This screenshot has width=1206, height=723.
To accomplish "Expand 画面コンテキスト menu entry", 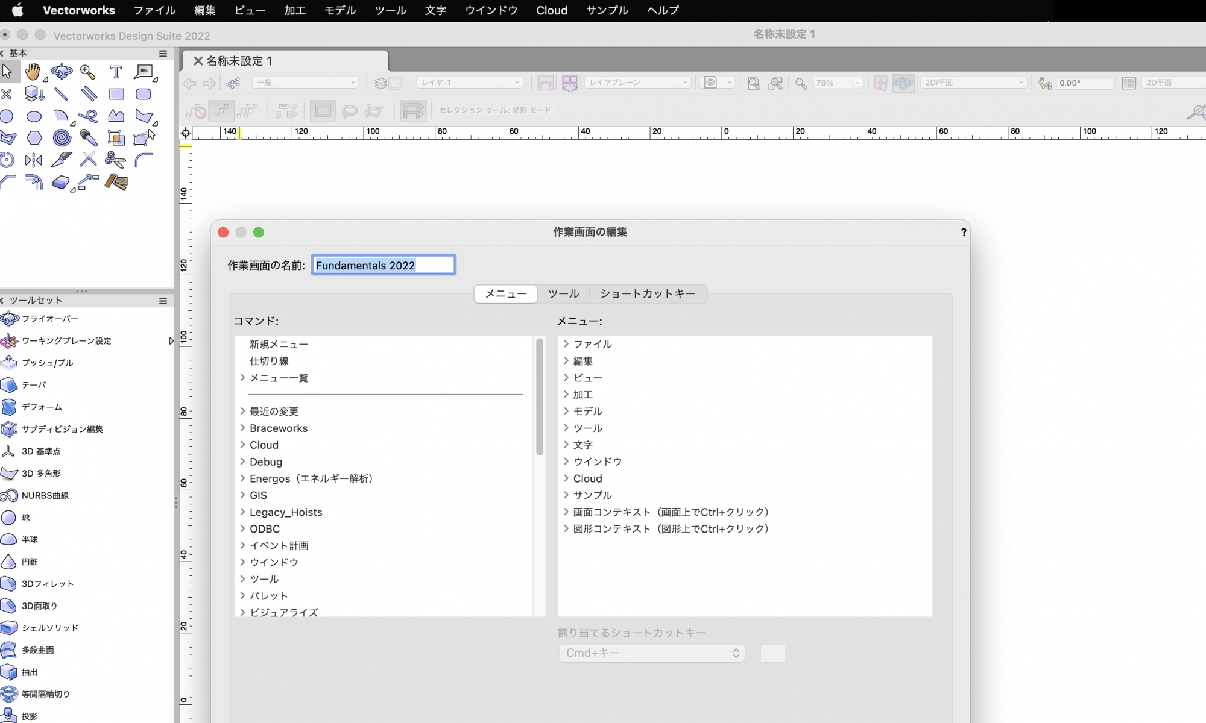I will (x=566, y=512).
